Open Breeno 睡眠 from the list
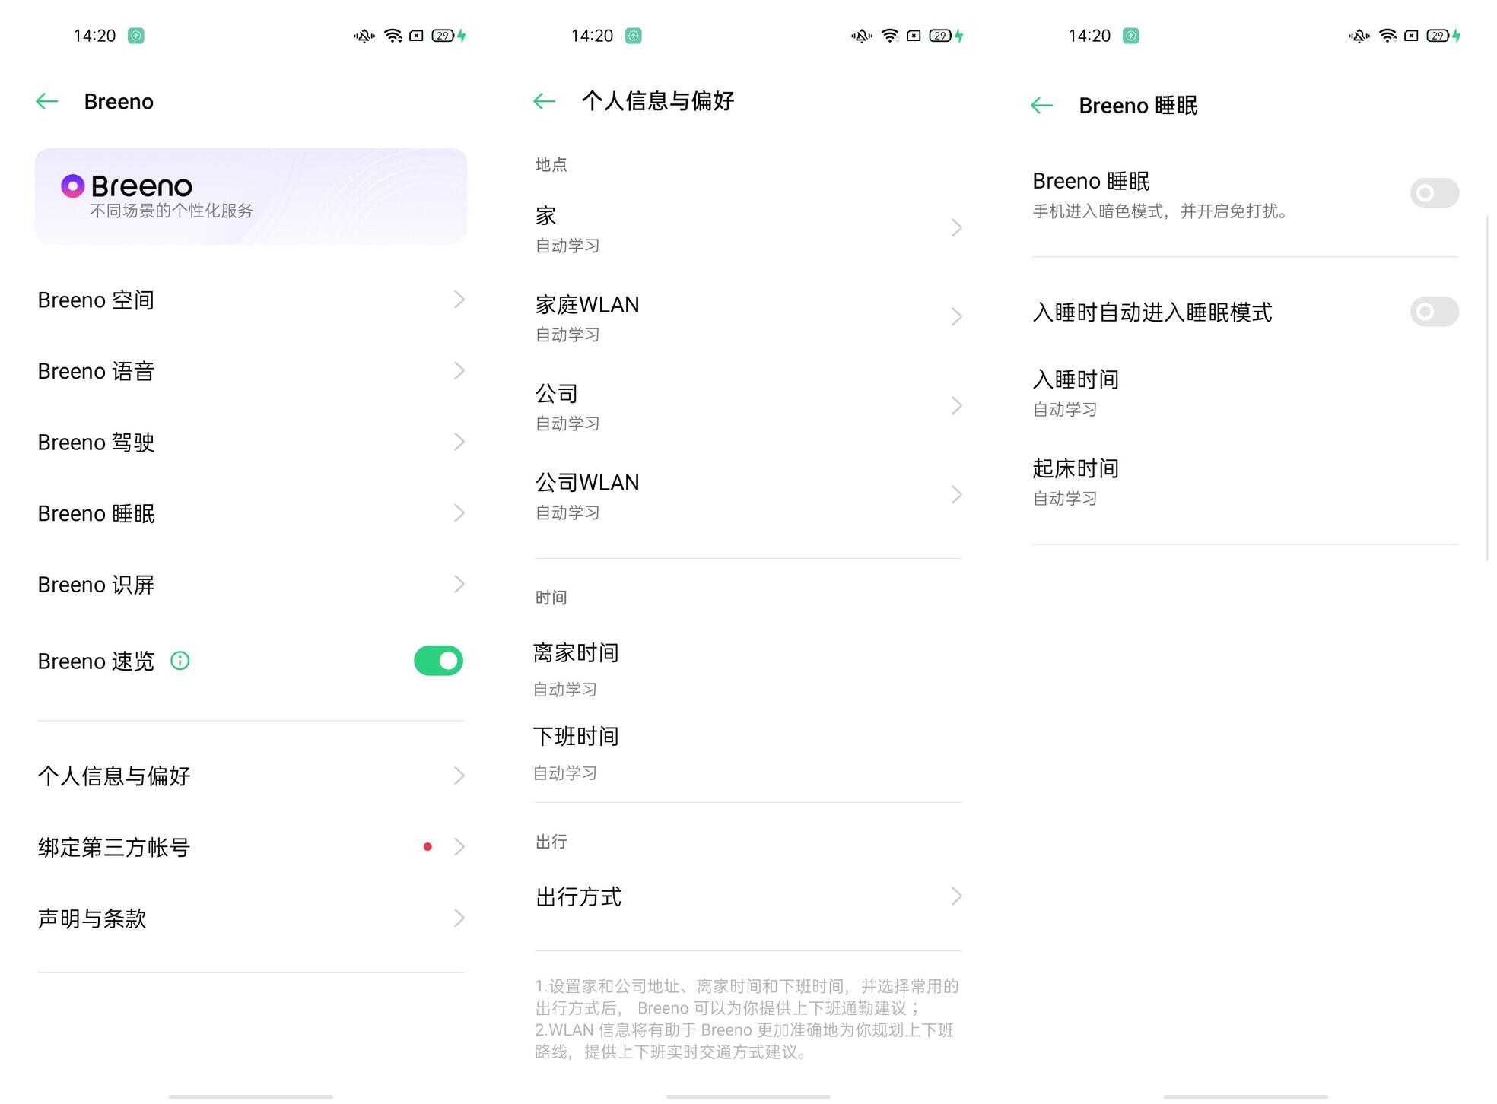1497x1104 pixels. point(251,513)
